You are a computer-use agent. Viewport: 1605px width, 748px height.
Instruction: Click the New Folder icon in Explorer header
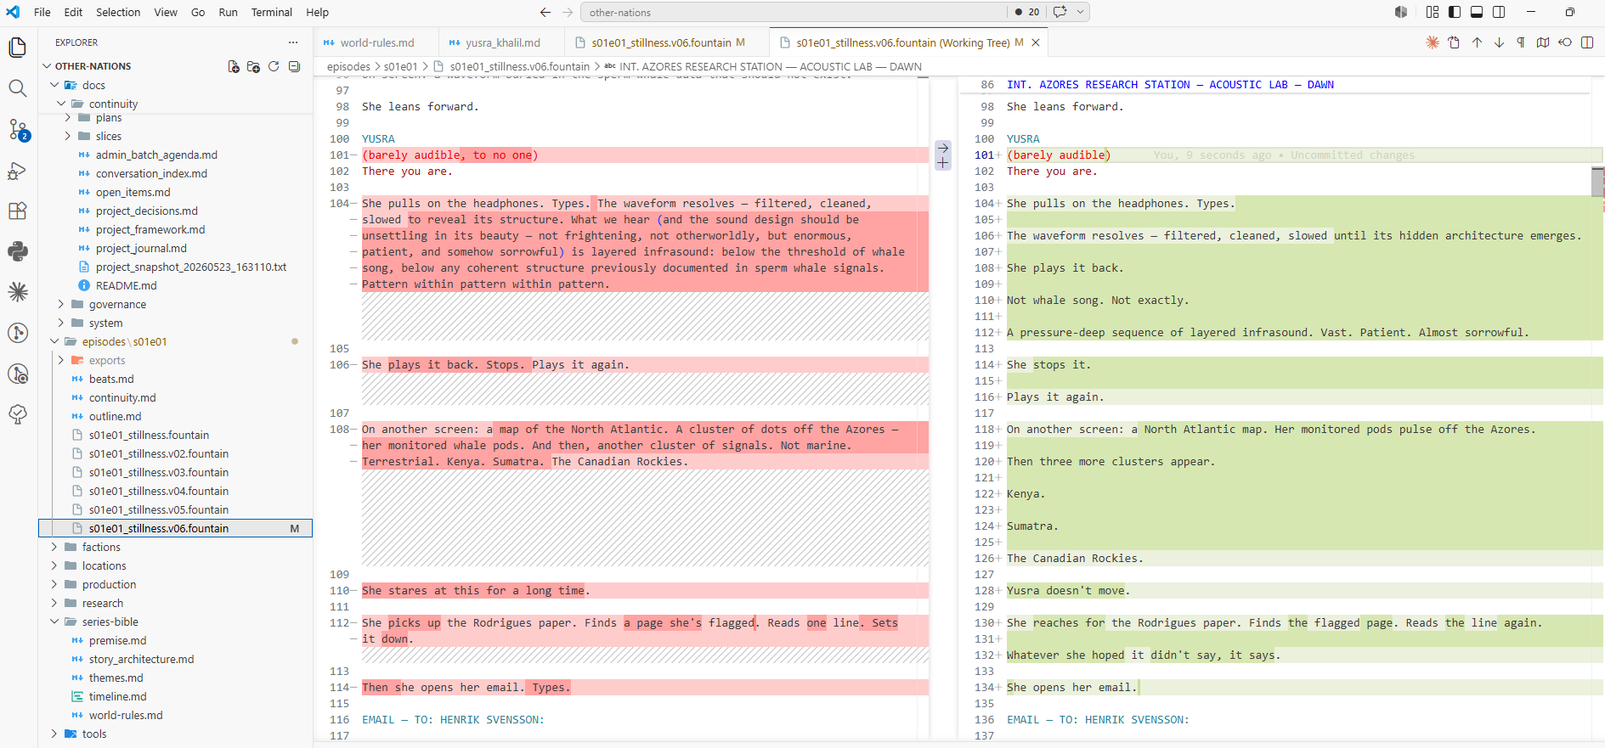253,66
